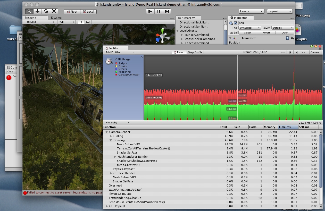Screen dimensions: 325x211
Task: Click the Current frame button
Action: [x=315, y=52]
